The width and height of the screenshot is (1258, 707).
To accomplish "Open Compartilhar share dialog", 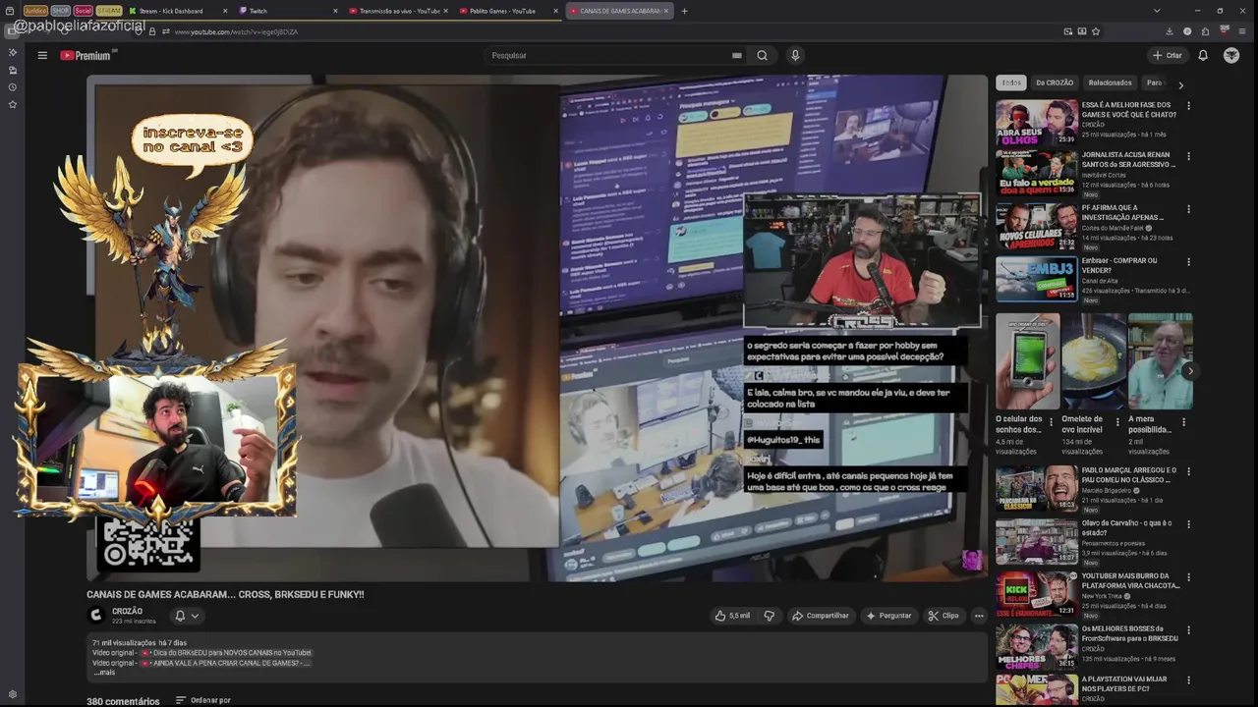I will (821, 616).
